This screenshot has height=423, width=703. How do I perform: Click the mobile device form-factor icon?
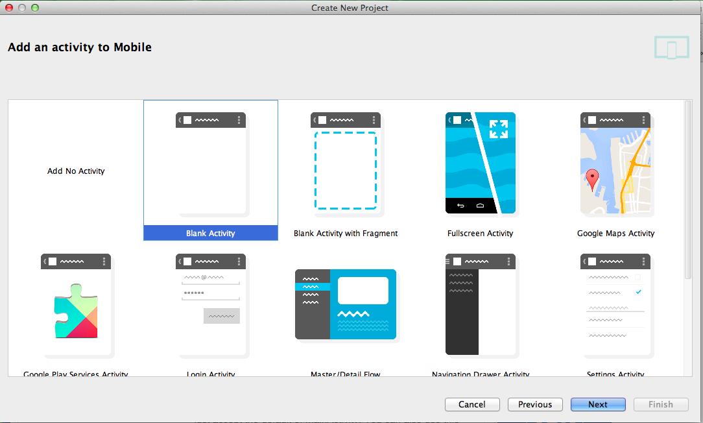(x=672, y=47)
